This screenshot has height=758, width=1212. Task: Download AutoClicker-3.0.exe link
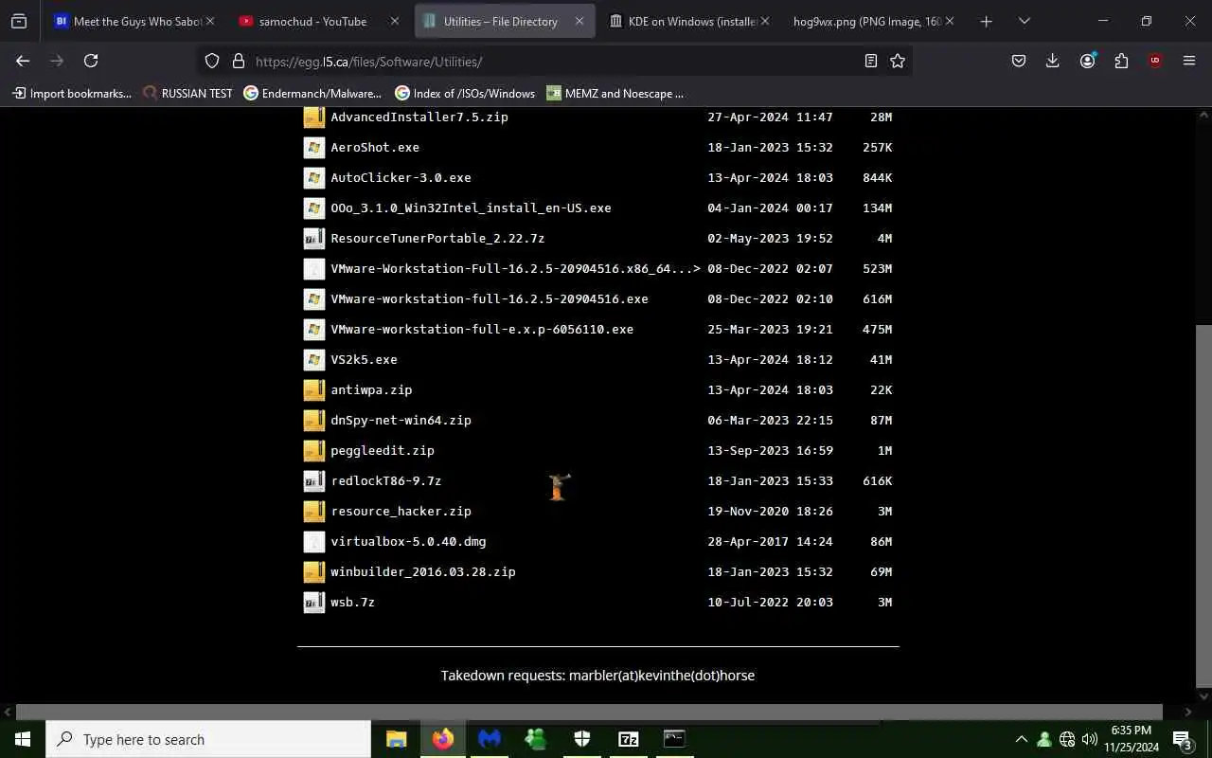tap(401, 178)
